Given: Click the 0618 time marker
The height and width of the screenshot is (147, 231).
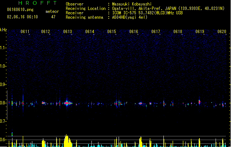Looking at the screenshot, I should [x=178, y=32].
